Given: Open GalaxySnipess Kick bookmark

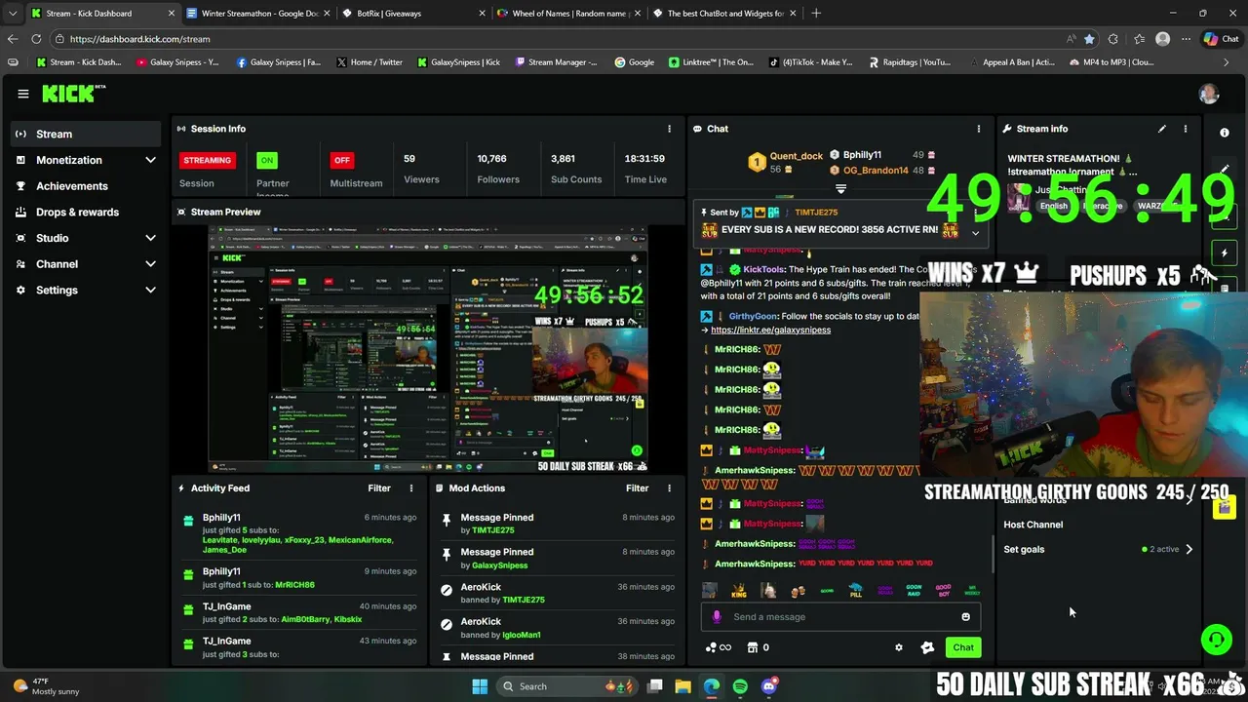Looking at the screenshot, I should [458, 62].
